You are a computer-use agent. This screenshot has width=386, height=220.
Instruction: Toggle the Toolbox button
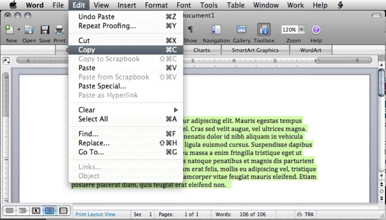pos(264,30)
